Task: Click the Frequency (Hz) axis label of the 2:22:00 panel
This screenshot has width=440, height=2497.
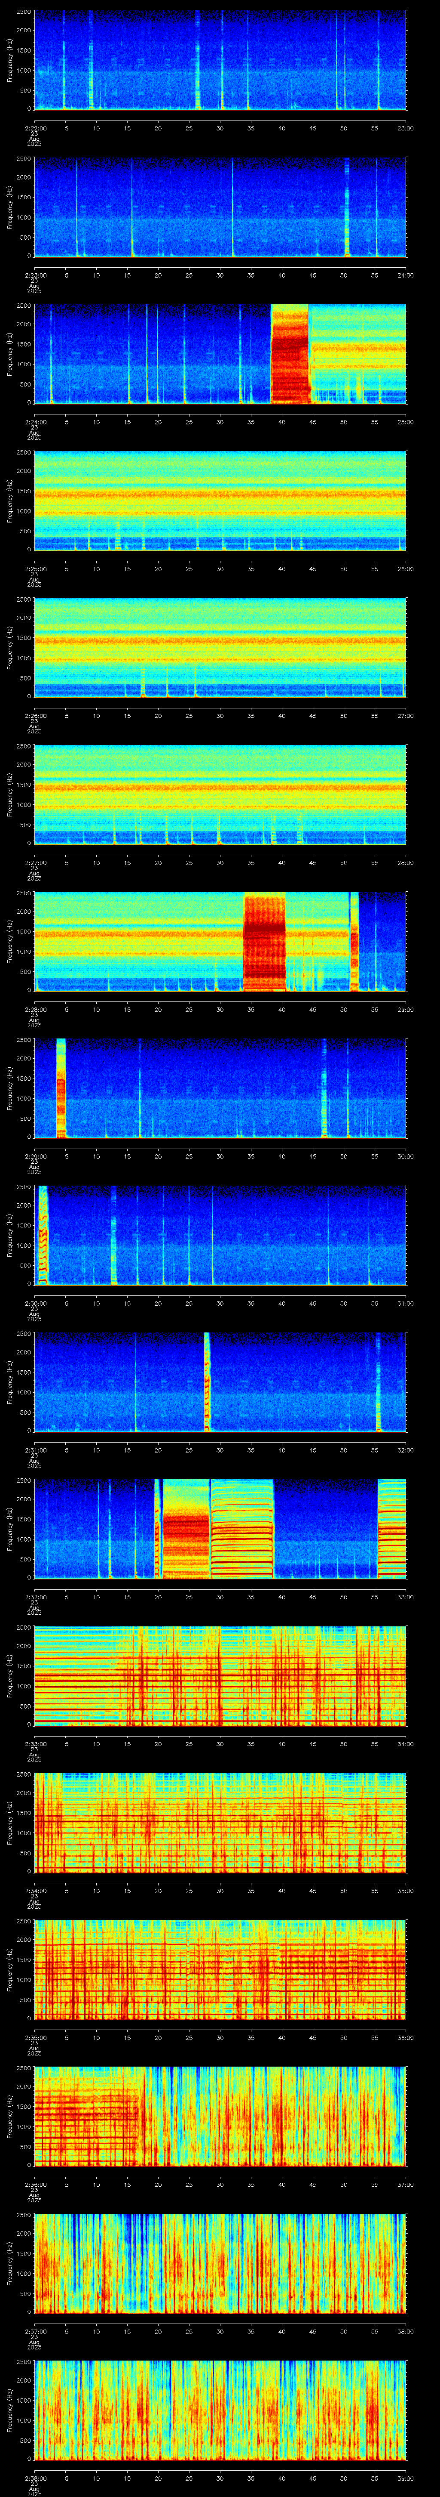Action: 10,60
